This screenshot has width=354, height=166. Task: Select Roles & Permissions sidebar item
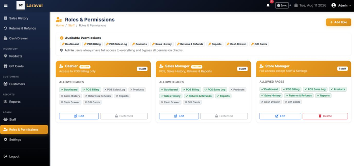24,129
